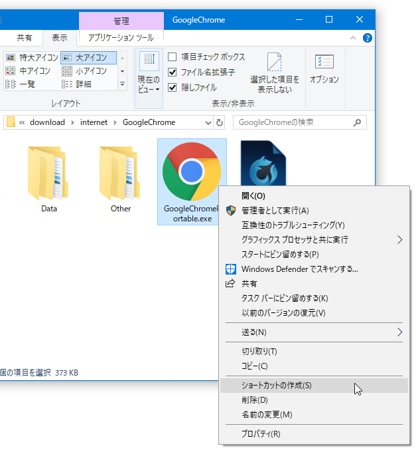Open the Data folder
The width and height of the screenshot is (418, 452).
pyautogui.click(x=48, y=179)
